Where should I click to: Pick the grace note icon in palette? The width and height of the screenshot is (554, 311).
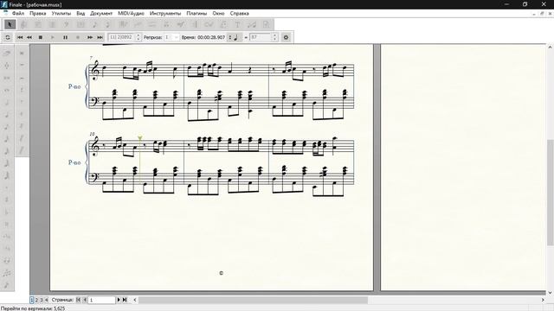(x=7, y=285)
